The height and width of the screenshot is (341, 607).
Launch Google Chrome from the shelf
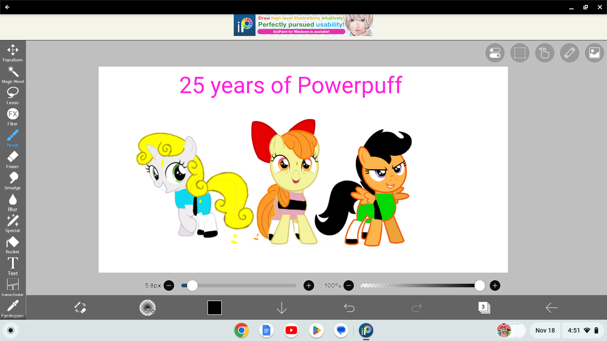coord(242,330)
